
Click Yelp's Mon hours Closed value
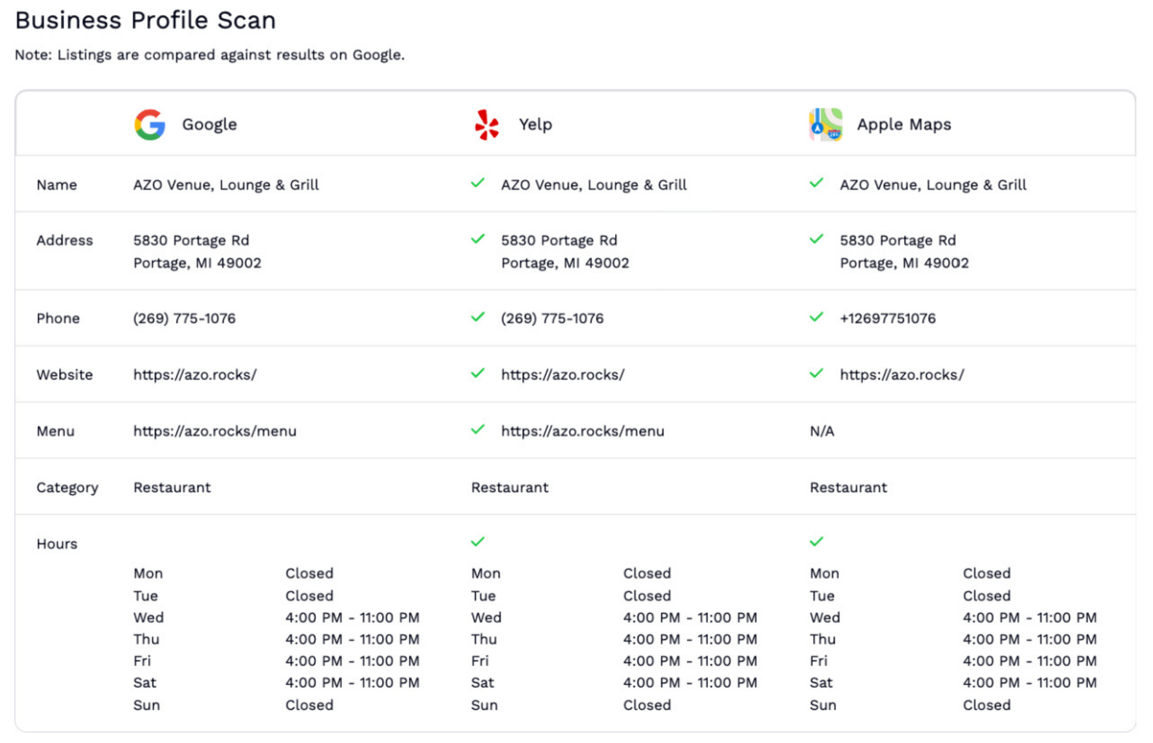click(x=647, y=574)
